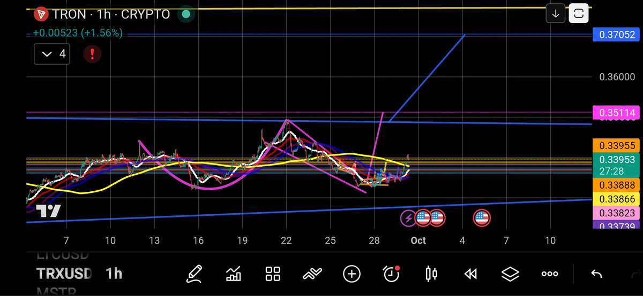
Task: Click the 0.36000 price axis value
Action: coord(617,77)
